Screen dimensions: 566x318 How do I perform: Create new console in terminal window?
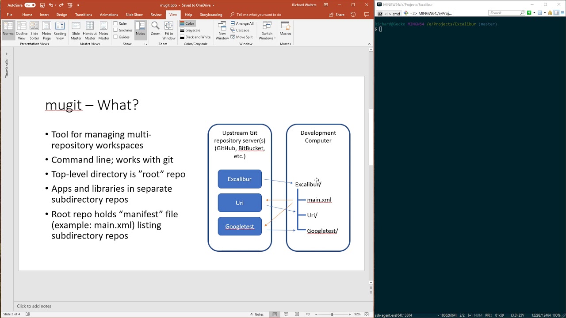tap(528, 13)
